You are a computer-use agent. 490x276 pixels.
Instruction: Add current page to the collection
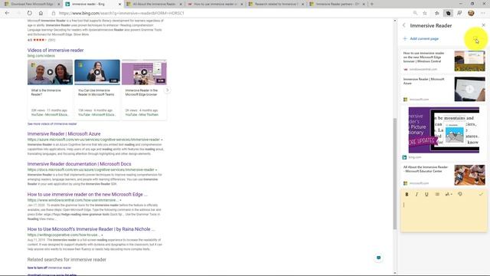421,38
